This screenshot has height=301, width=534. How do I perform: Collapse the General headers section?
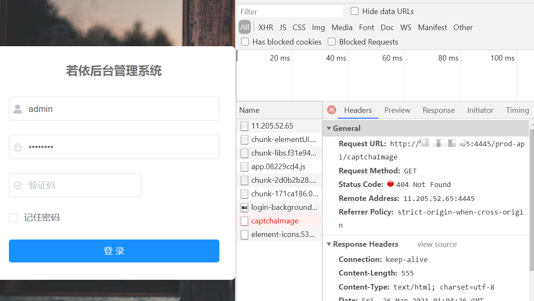pos(329,128)
